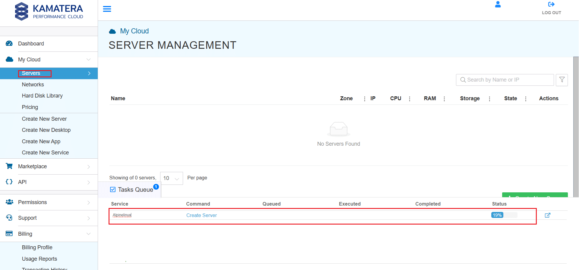Select Create New Desktop
This screenshot has width=579, height=270.
point(46,130)
